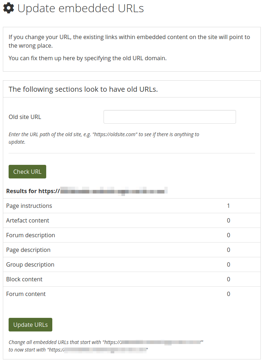
Task: Click the Old site URL label
Action: [x=25, y=117]
